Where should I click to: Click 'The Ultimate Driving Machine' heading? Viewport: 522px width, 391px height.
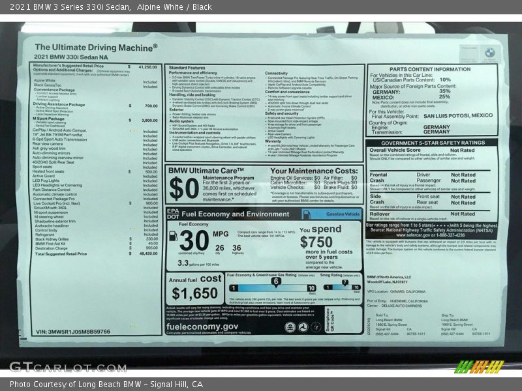point(95,47)
